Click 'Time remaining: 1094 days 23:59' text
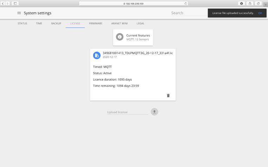 pyautogui.click(x=116, y=86)
